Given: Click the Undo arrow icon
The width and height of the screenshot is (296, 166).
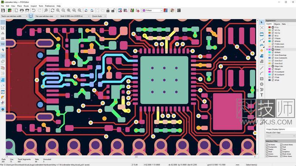Looking at the screenshot, I should click(x=34, y=11).
